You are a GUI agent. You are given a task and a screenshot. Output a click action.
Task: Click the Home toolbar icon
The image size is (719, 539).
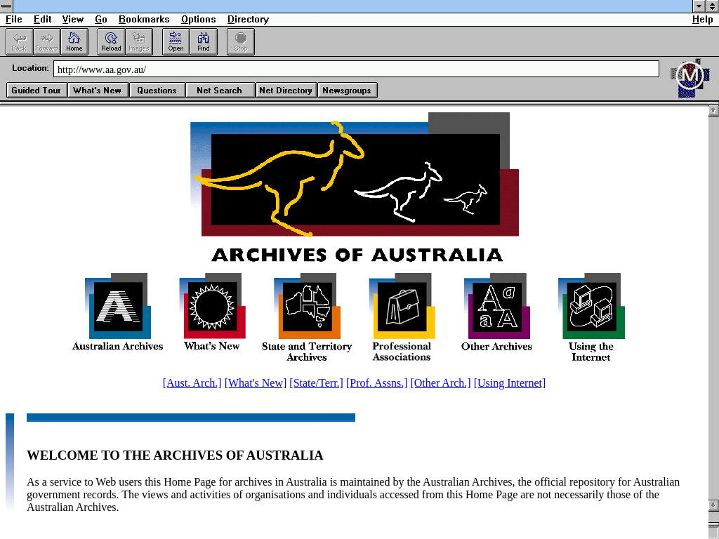(74, 41)
